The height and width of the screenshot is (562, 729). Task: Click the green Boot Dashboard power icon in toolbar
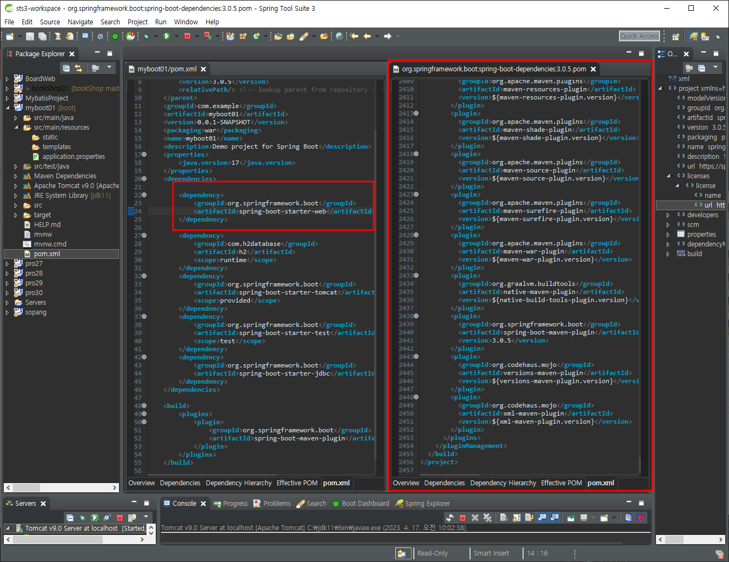point(115,36)
